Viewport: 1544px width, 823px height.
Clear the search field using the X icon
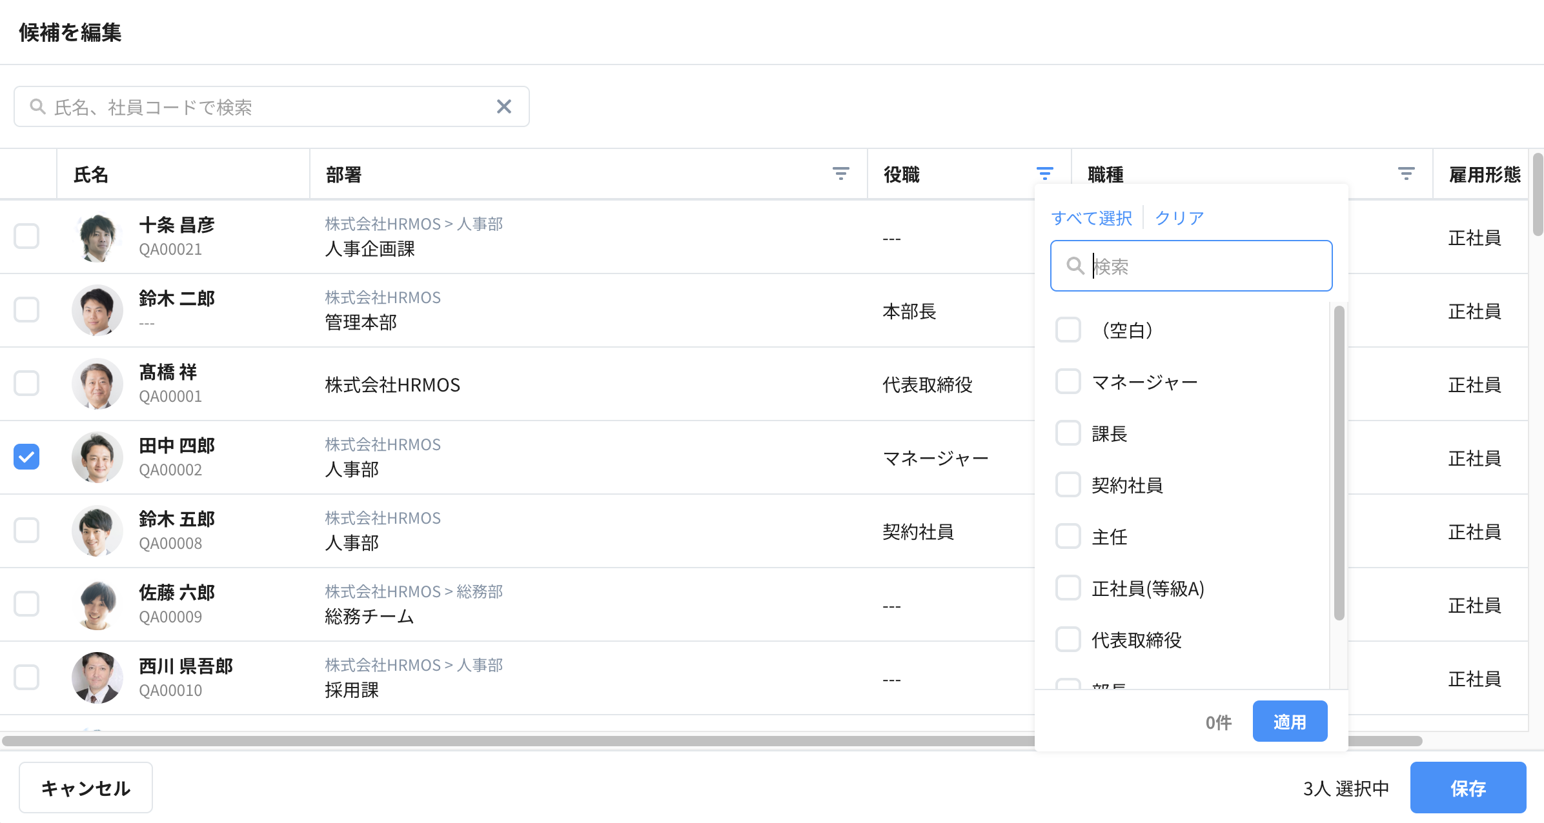(504, 106)
